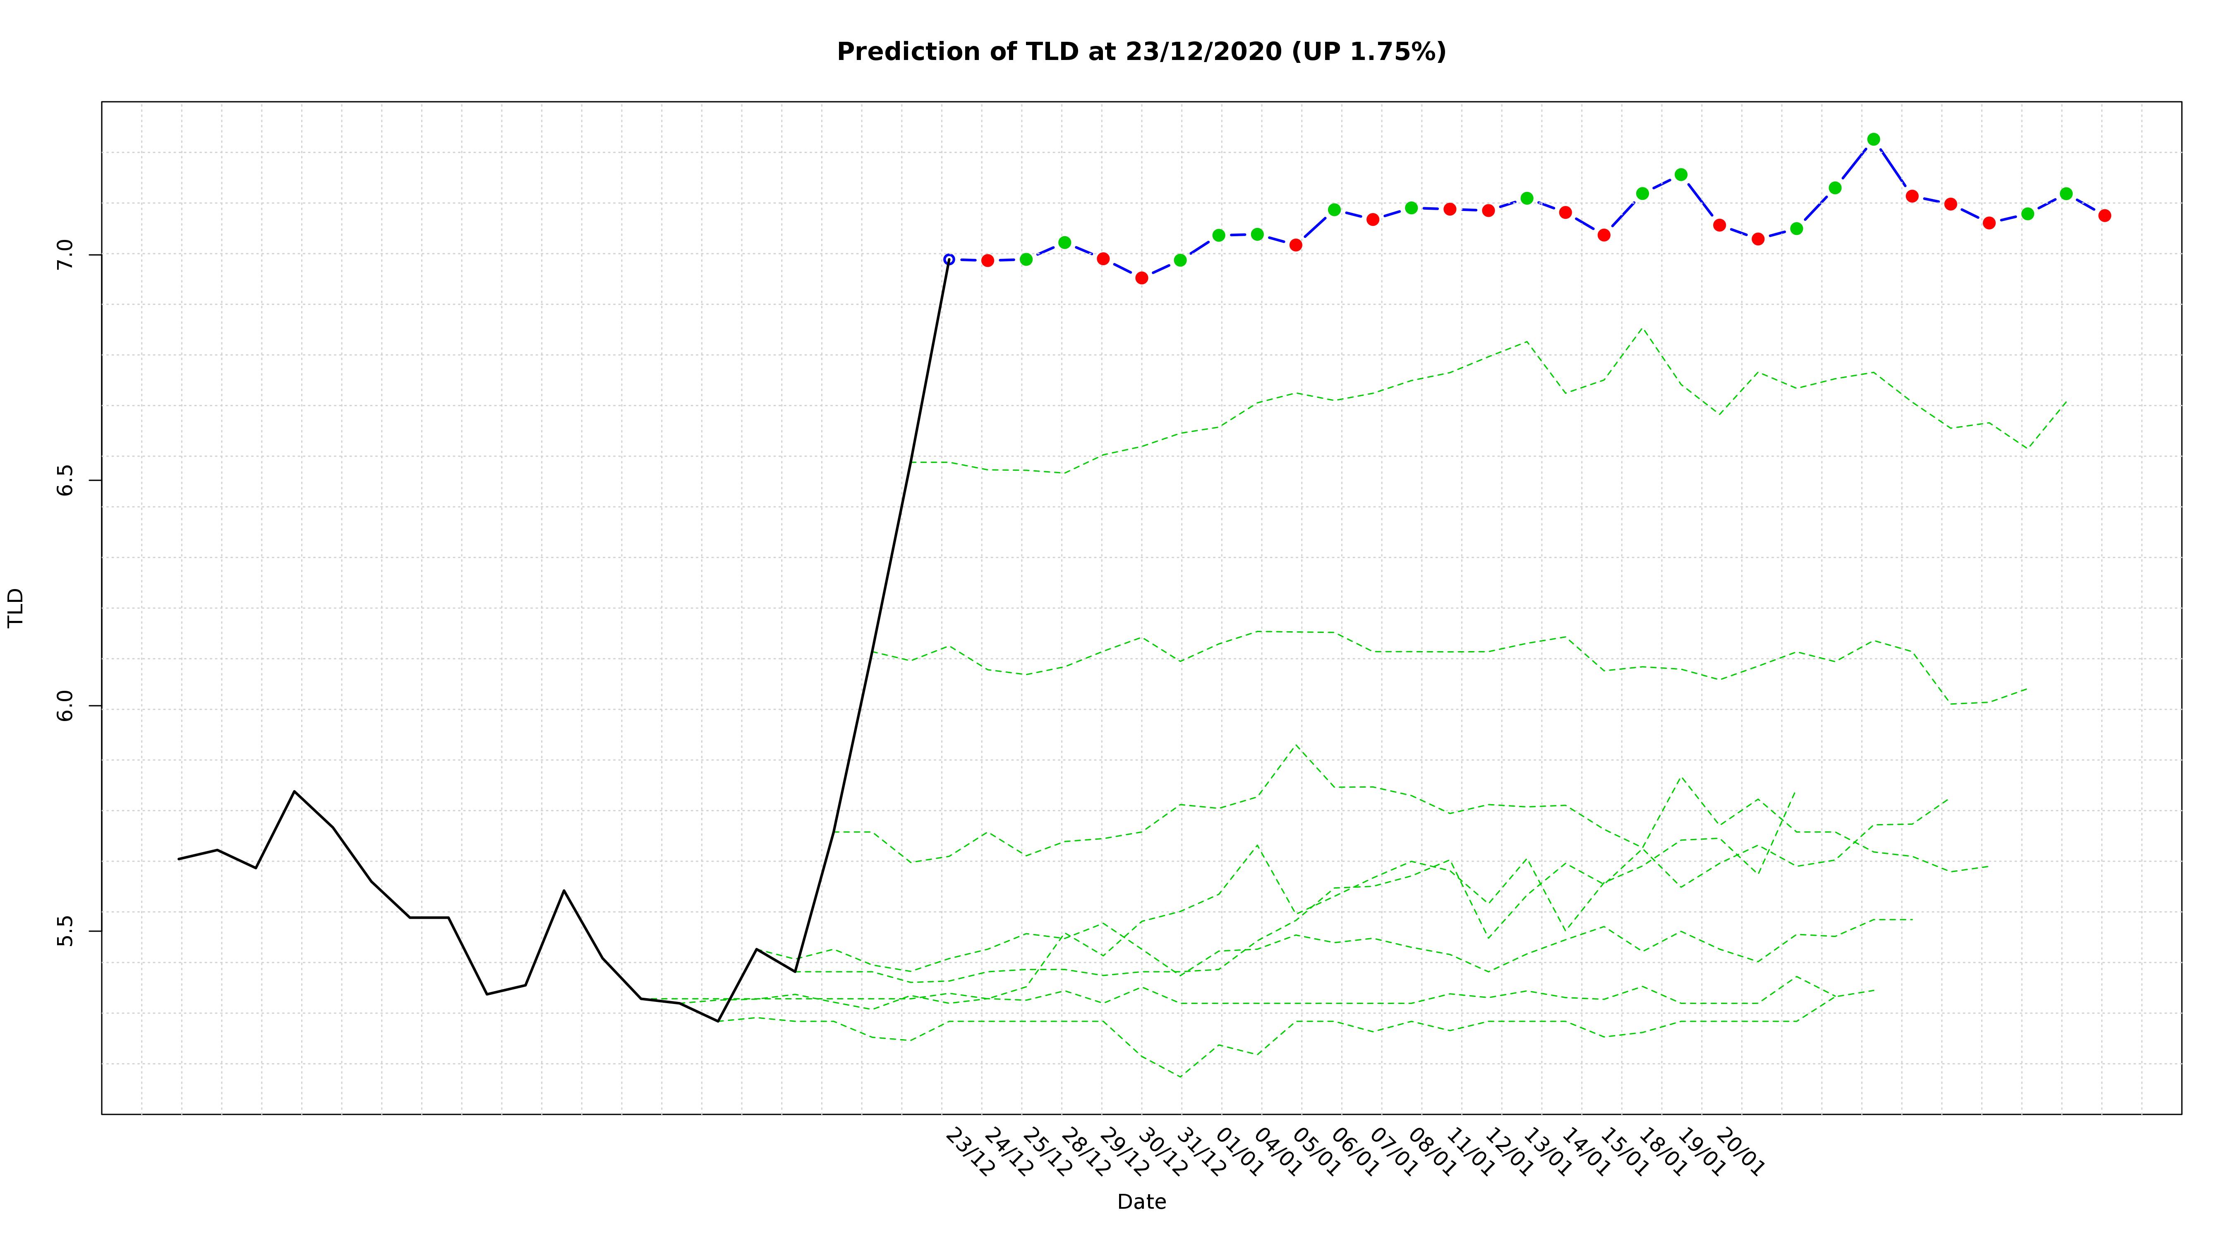Click the 'Date' x-axis title
2234x1241 pixels.
point(1141,1202)
